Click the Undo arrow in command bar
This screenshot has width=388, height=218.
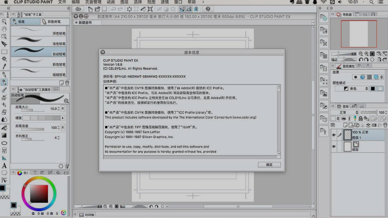(113, 9)
